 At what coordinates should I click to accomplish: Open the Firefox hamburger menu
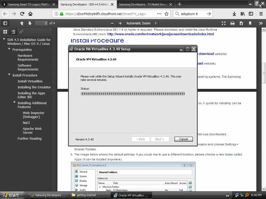(x=261, y=14)
